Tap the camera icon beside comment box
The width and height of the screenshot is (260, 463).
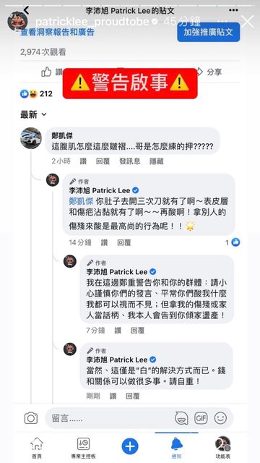tap(31, 418)
